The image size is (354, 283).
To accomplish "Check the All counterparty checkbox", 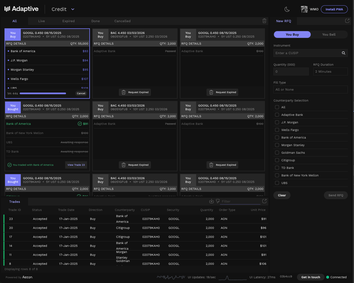I will pyautogui.click(x=277, y=107).
